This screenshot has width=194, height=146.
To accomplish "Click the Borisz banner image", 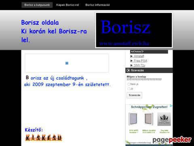I will coord(134,30).
